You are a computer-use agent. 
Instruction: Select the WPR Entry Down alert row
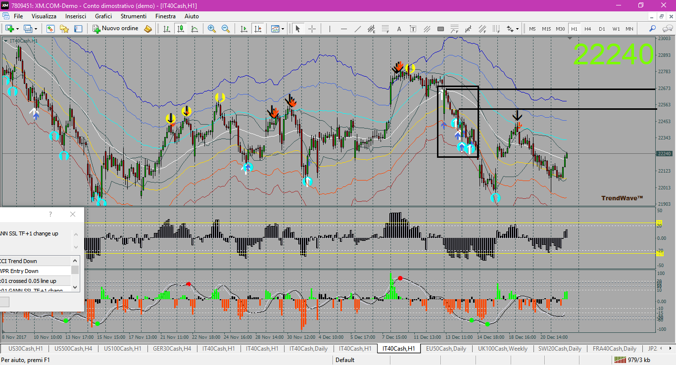coord(36,271)
